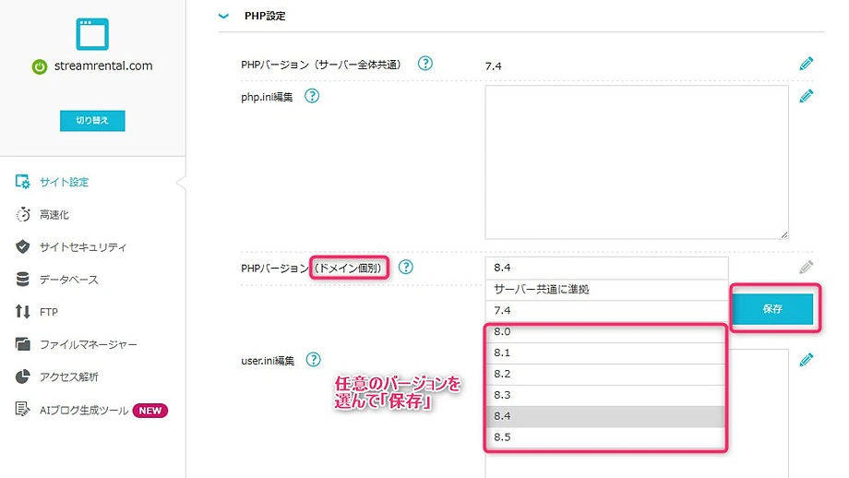
Task: Select version 8.0 option
Action: 605,332
